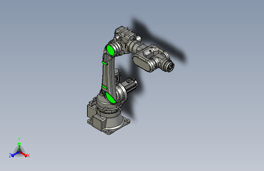The height and width of the screenshot is (171, 264).
Task: Select the lower green joint cover near the base
Action: point(111,98)
